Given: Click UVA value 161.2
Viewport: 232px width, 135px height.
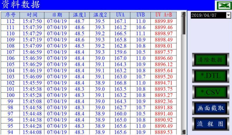Looking at the screenshot, I should coord(120,27).
